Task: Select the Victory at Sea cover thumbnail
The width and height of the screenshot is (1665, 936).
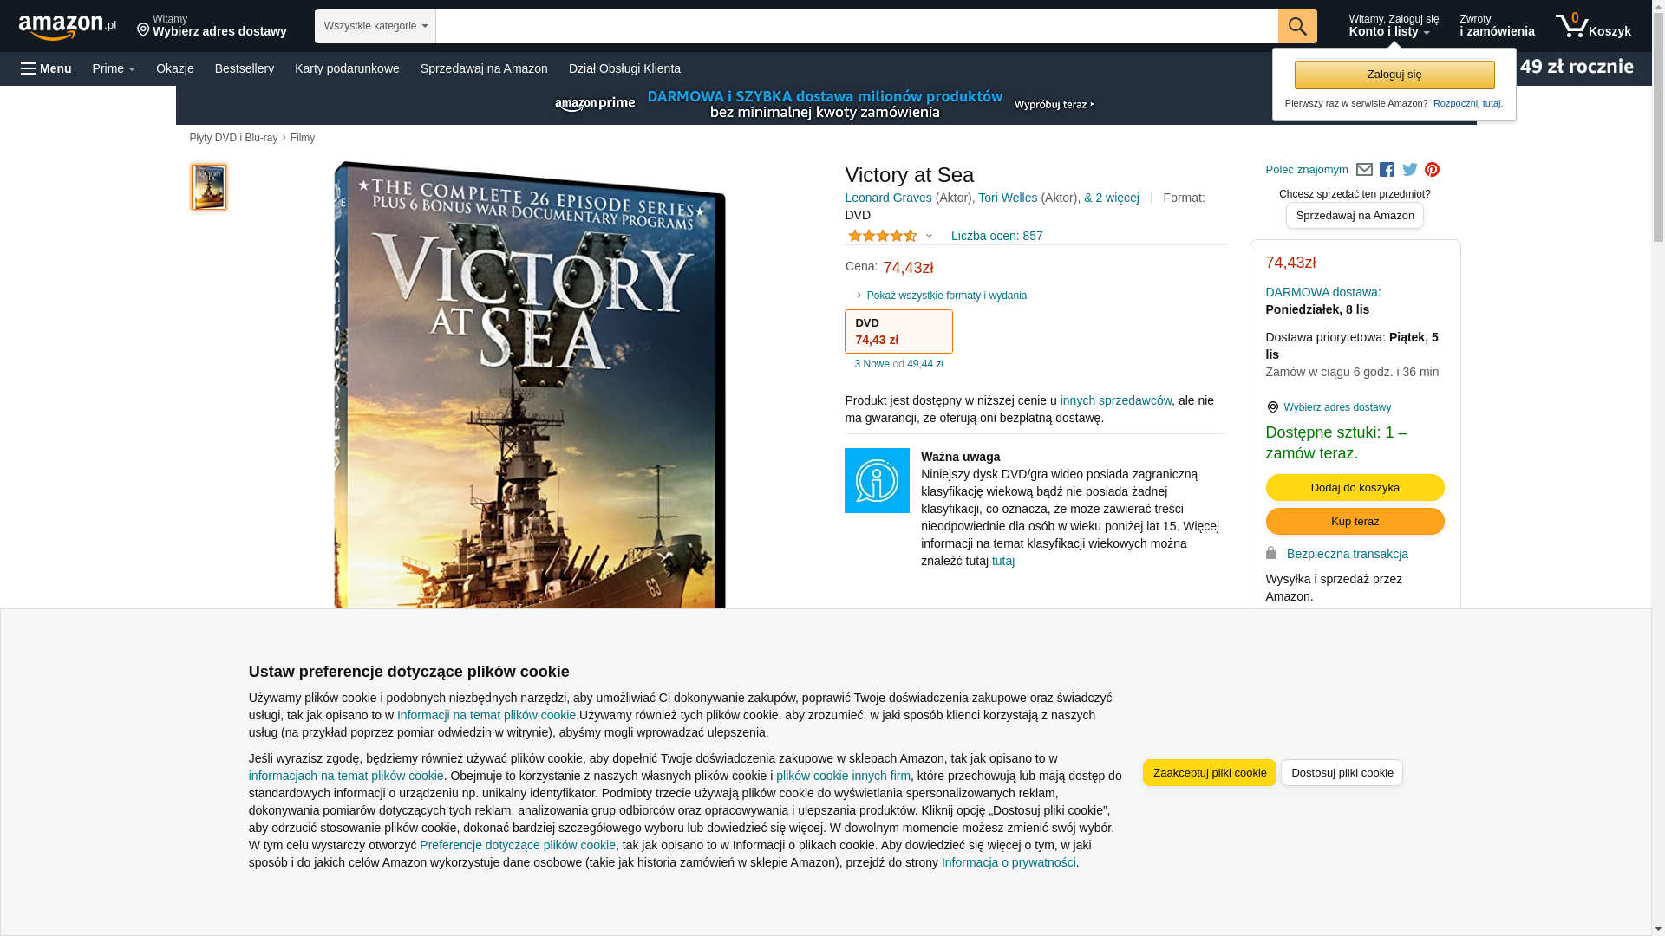Action: 209,186
